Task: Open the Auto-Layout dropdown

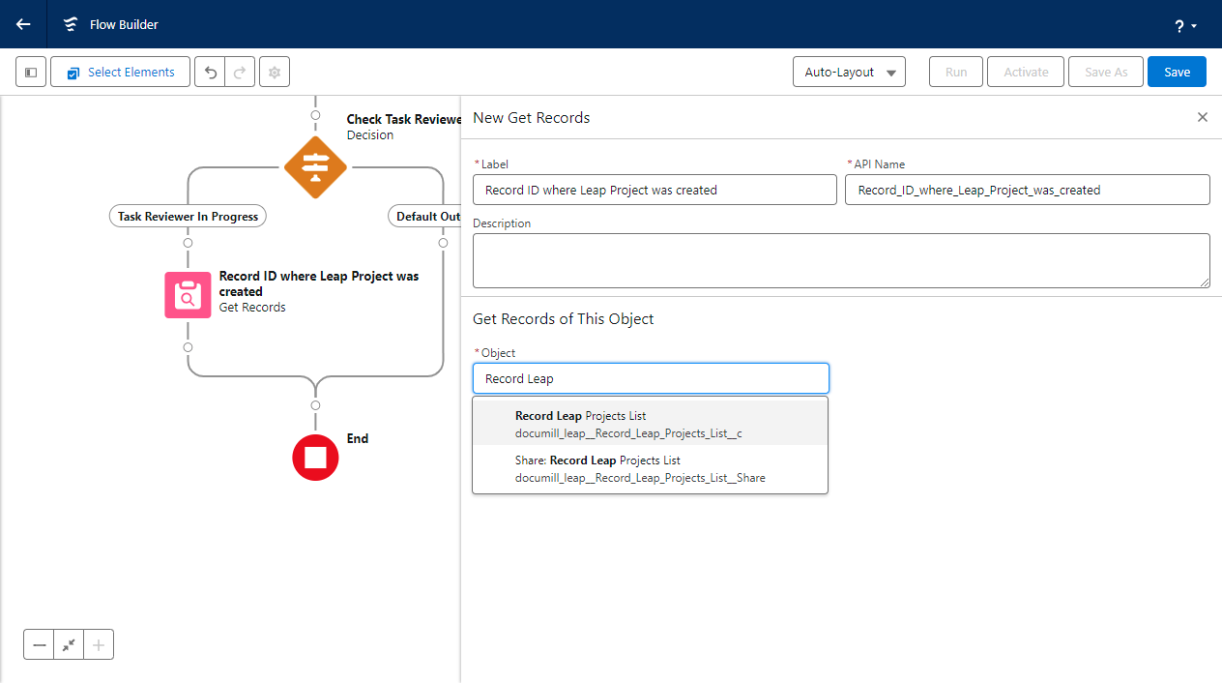Action: coord(849,72)
